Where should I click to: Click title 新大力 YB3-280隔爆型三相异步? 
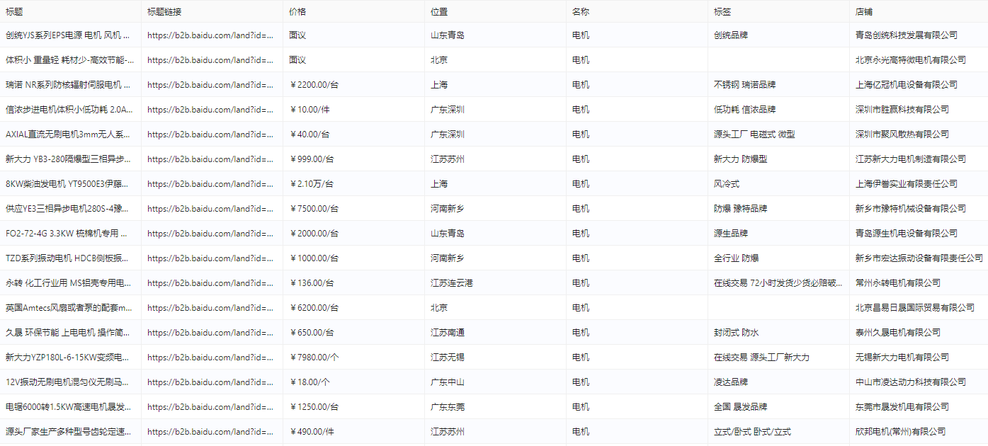click(68, 159)
